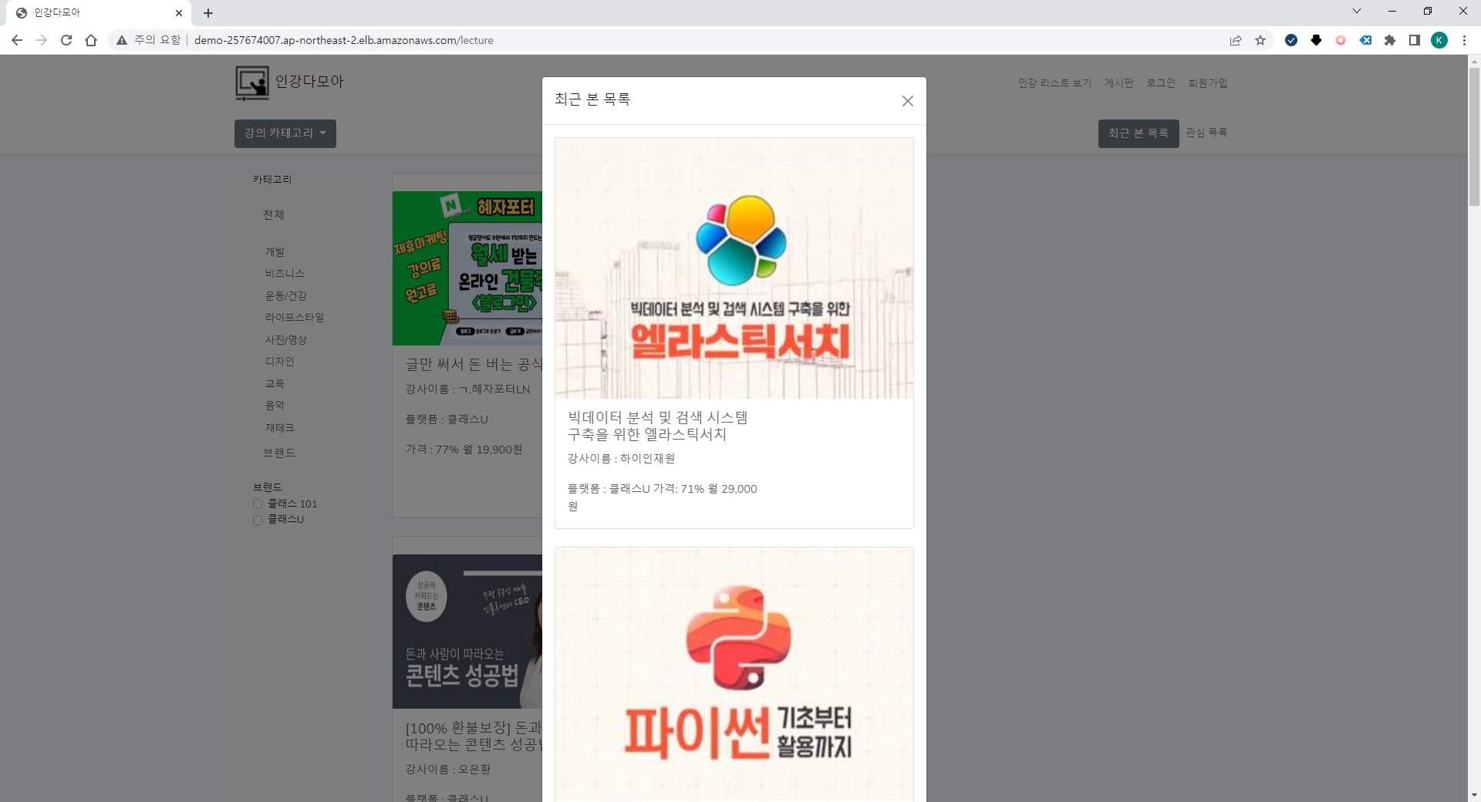
Task: Open the tab search chevron
Action: 1356,11
